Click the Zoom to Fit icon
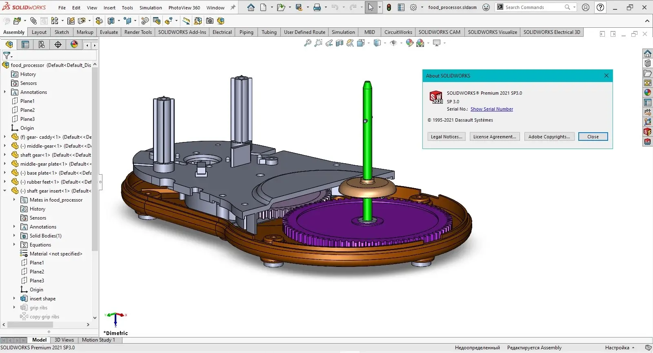 308,43
